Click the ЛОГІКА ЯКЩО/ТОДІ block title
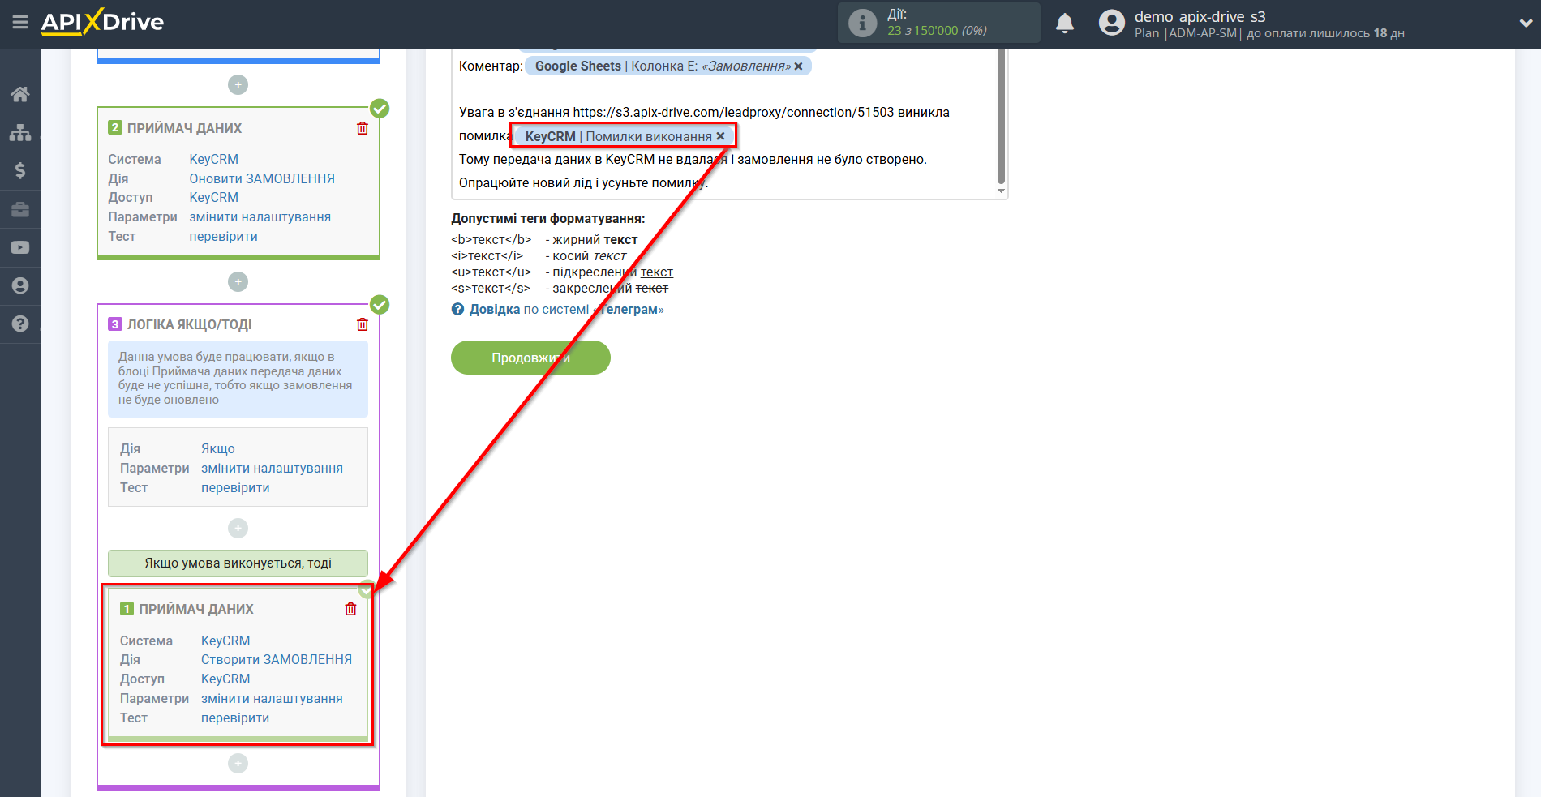Viewport: 1541px width, 797px height. coord(189,324)
